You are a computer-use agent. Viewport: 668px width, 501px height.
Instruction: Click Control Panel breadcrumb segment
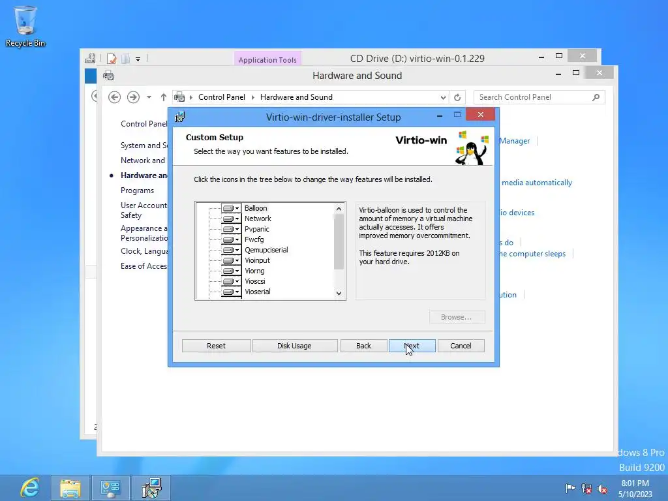[x=222, y=97]
